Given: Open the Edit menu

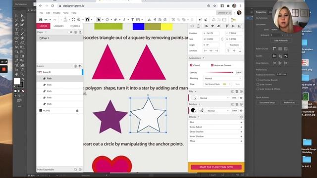Looking at the screenshot, I should tap(48, 13).
